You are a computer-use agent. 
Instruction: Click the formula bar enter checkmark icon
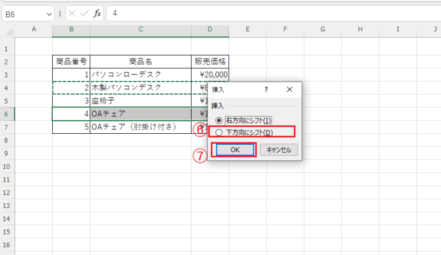[84, 12]
